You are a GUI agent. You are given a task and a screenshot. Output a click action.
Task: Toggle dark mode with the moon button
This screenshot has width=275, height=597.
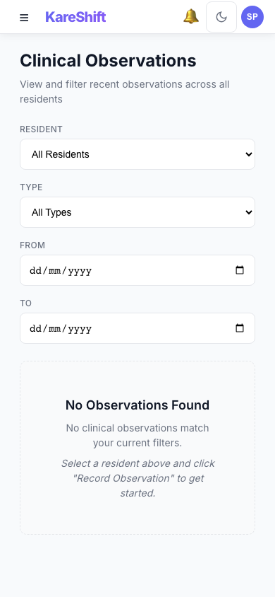click(221, 17)
